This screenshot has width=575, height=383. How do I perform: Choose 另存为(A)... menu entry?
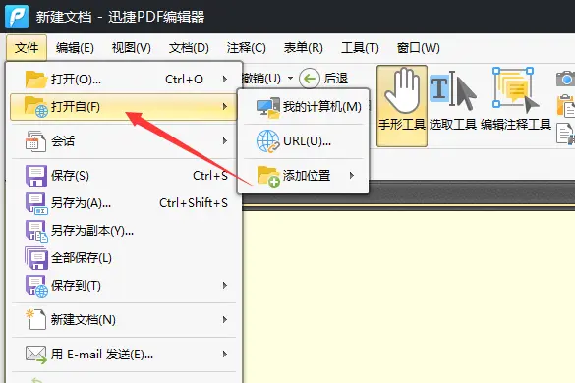[124, 203]
